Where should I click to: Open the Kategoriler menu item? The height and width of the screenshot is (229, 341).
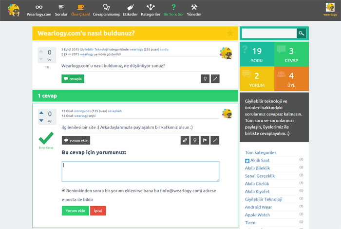[x=151, y=10]
